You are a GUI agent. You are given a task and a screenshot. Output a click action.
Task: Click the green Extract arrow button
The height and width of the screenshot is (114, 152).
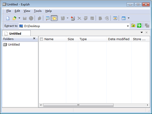(x=139, y=26)
